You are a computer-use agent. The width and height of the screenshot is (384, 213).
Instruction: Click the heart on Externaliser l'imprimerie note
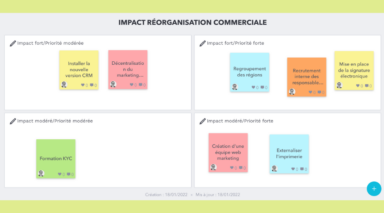[293, 169]
